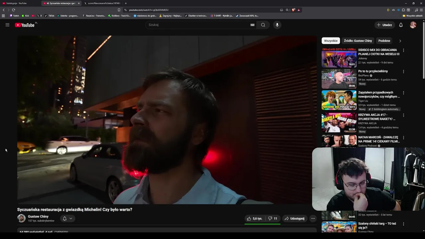Screen dimensions: 425x239
Task: Open NATAN MARCOŃ video title link
Action: pos(379,139)
